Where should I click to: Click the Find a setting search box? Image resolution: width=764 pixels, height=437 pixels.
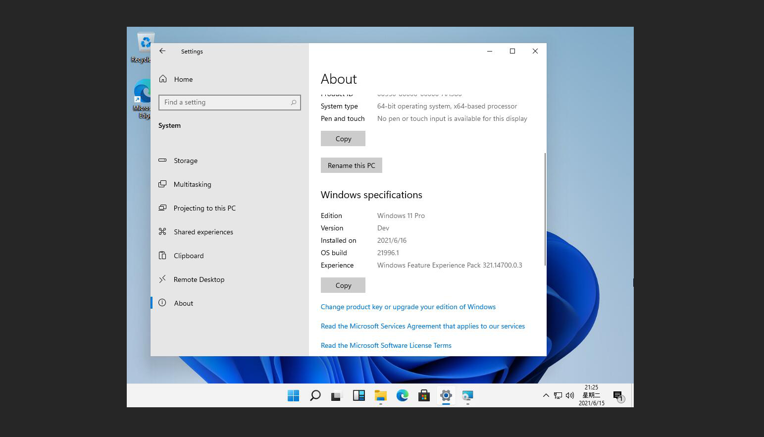230,103
